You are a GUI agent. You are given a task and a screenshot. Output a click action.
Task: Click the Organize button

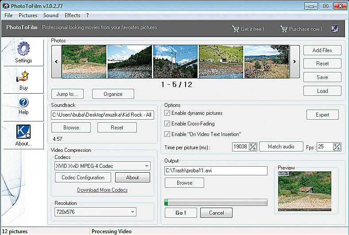click(113, 94)
